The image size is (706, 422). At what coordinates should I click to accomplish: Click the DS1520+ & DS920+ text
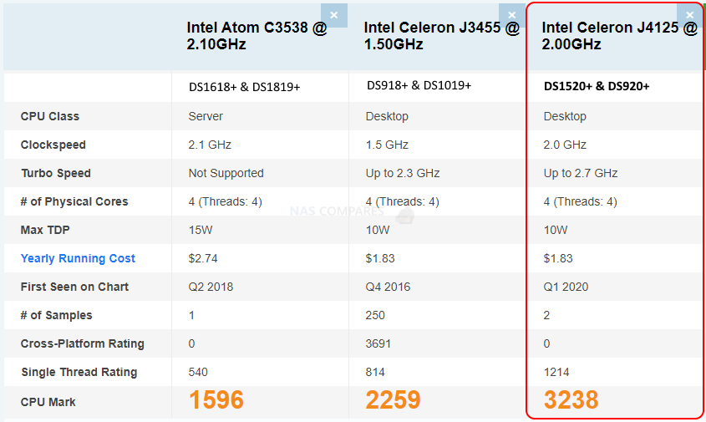pyautogui.click(x=597, y=86)
